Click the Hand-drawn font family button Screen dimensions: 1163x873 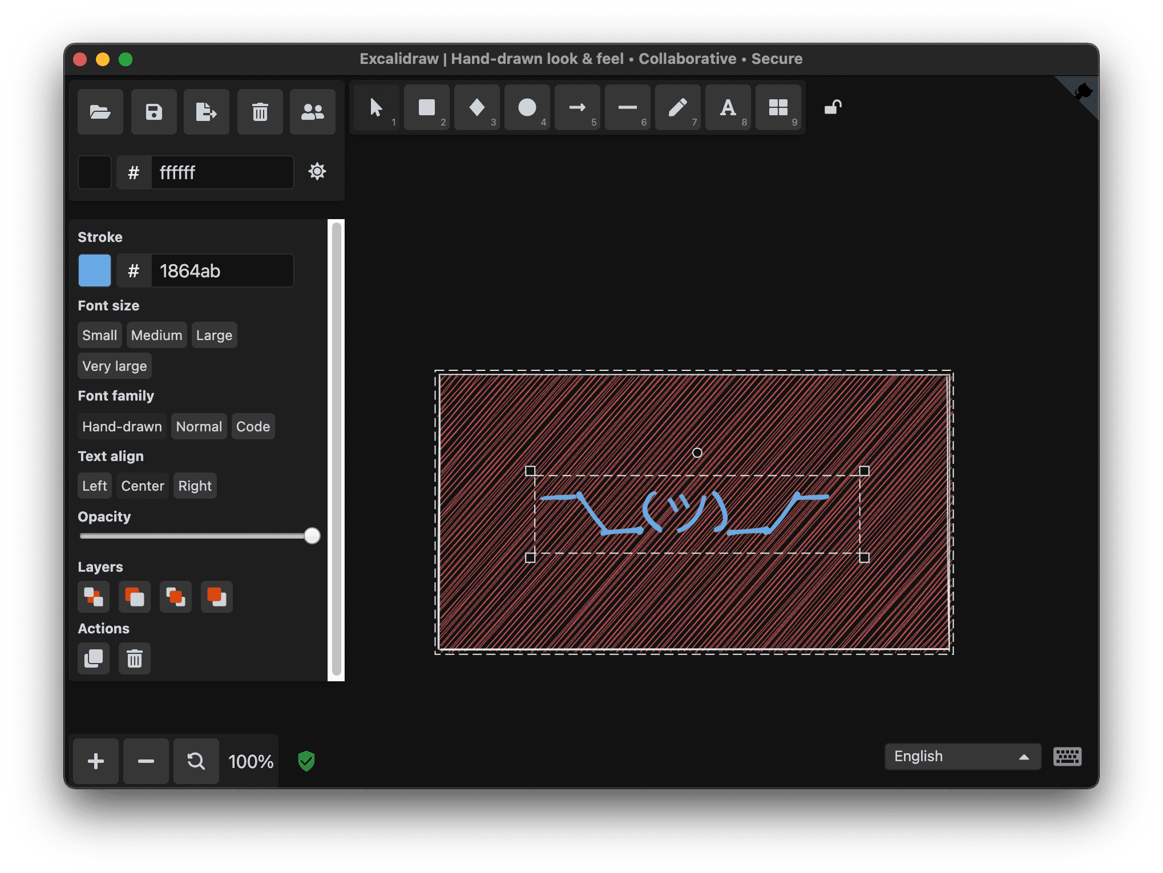point(122,426)
